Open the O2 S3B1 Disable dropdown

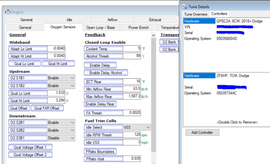pyautogui.click(x=61, y=138)
